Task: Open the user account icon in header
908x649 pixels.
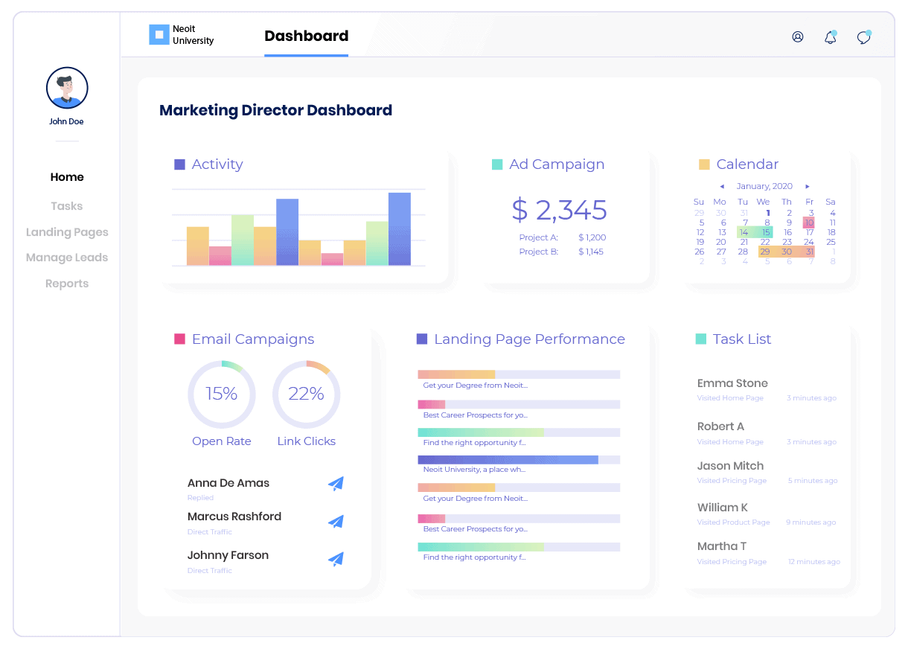Action: [x=798, y=36]
